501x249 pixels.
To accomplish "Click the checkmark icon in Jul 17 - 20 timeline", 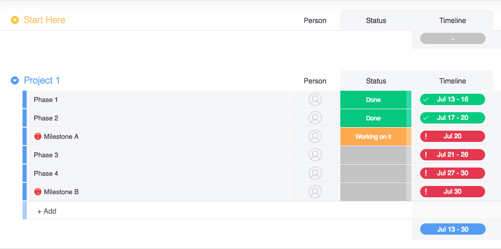I will click(426, 118).
